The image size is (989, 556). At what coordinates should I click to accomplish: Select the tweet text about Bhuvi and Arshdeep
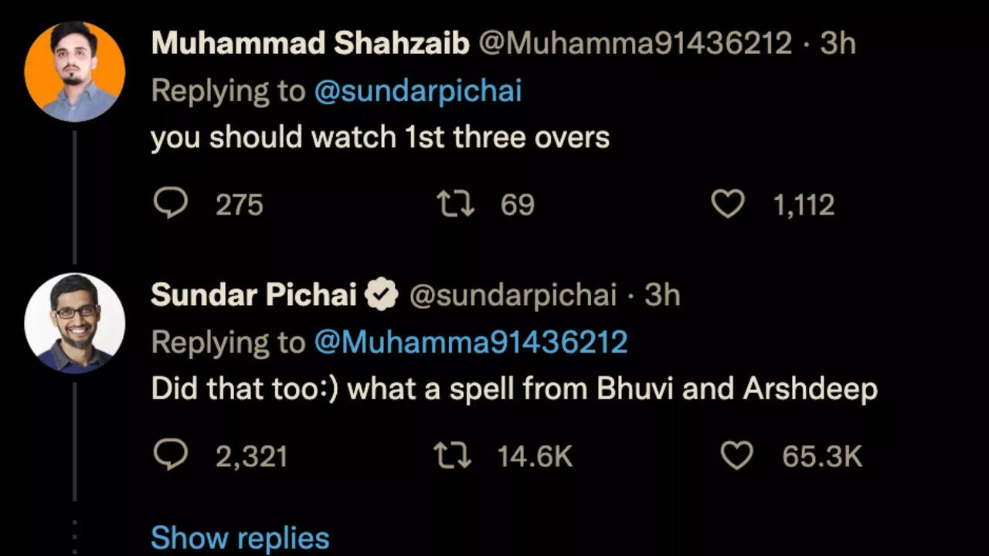(515, 388)
